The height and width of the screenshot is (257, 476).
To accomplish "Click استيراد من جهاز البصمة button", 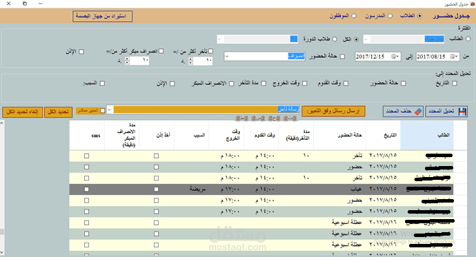I will pyautogui.click(x=102, y=16).
